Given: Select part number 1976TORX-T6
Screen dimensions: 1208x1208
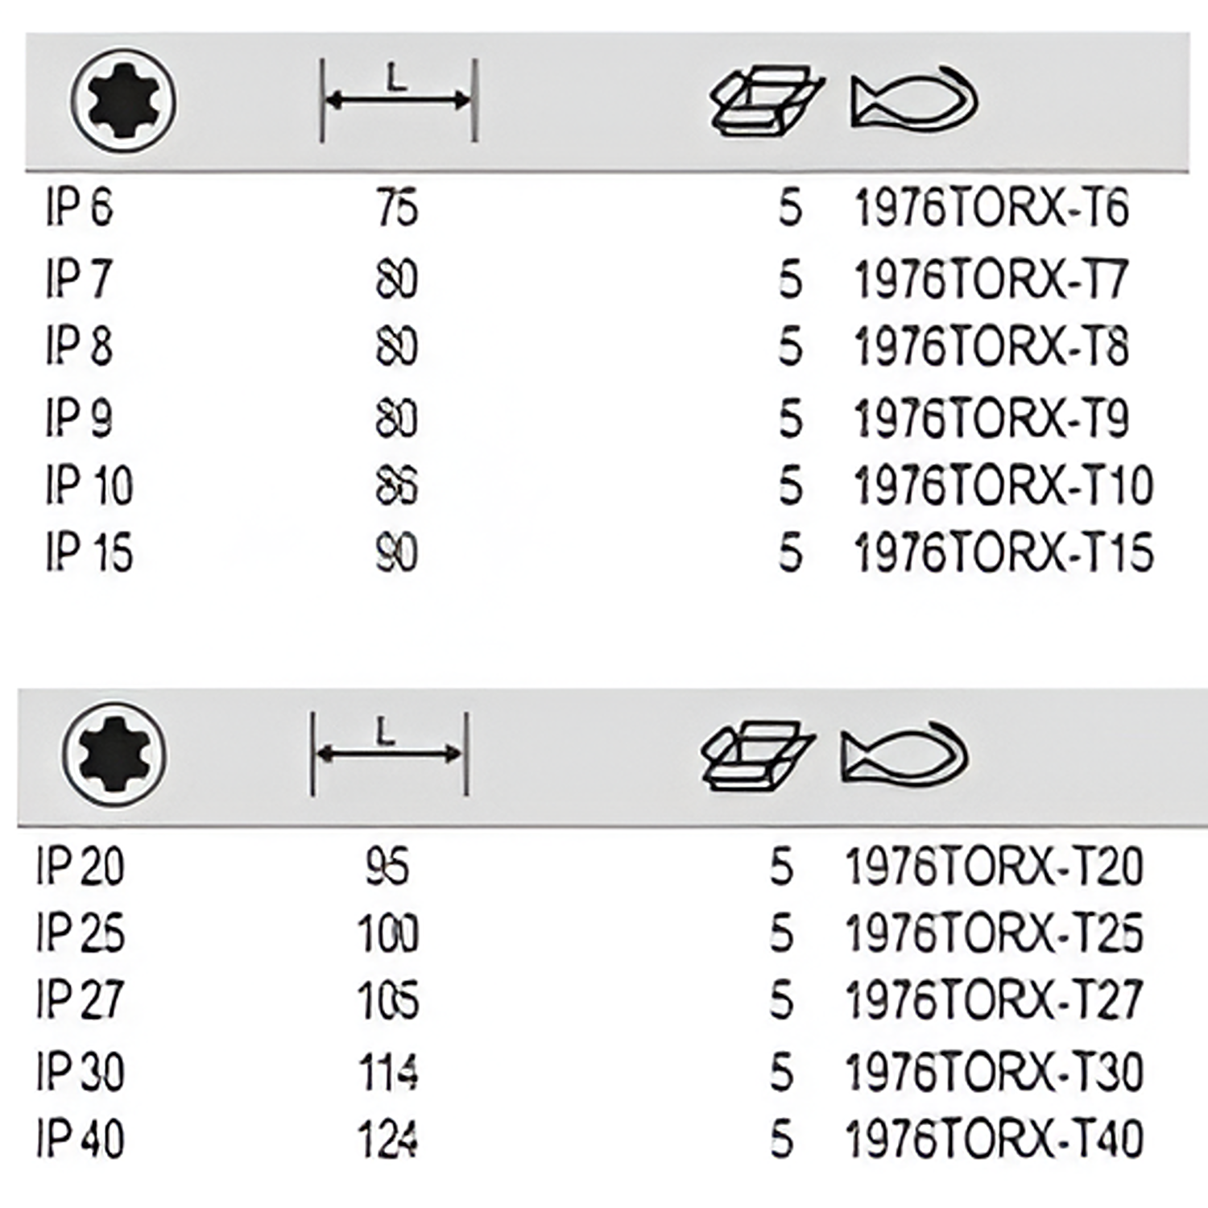Looking at the screenshot, I should point(991,209).
